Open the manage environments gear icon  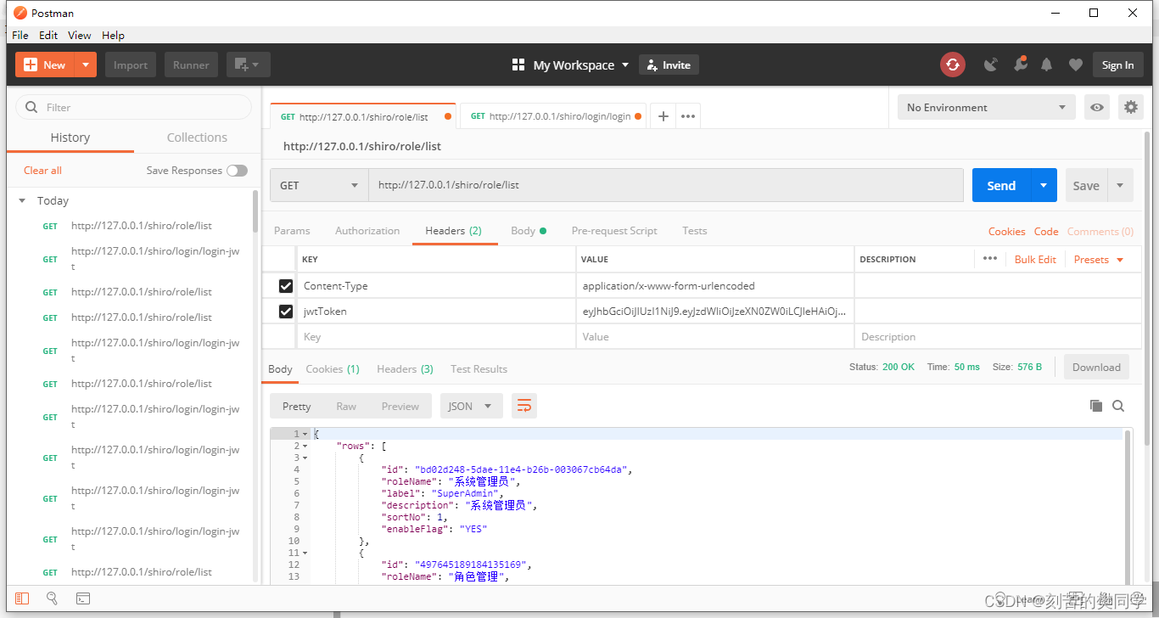pyautogui.click(x=1130, y=107)
